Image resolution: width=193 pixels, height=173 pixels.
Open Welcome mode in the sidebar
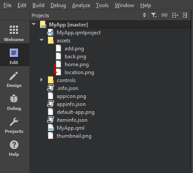pyautogui.click(x=14, y=33)
